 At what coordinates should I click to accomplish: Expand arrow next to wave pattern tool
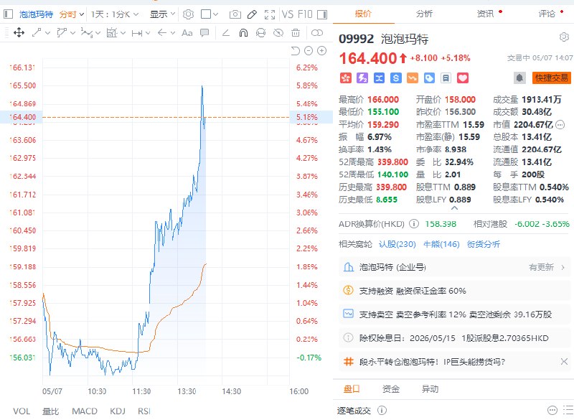pos(98,33)
